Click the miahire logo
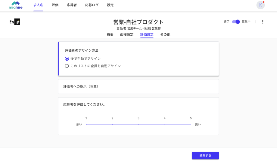 pyautogui.click(x=16, y=5)
